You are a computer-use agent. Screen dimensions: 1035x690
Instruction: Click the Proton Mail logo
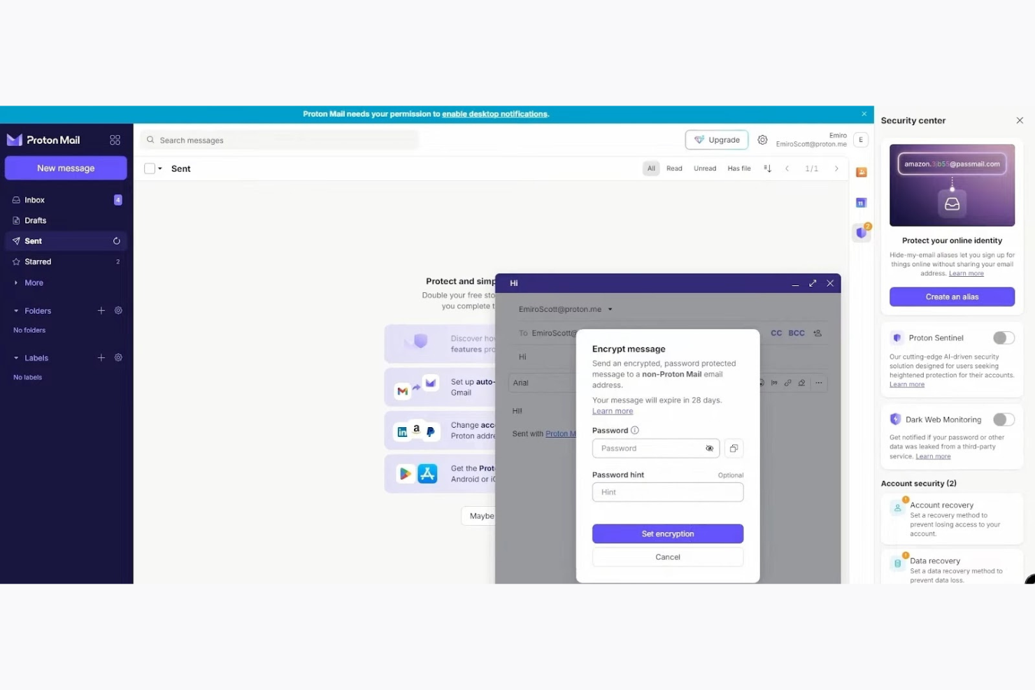point(43,140)
